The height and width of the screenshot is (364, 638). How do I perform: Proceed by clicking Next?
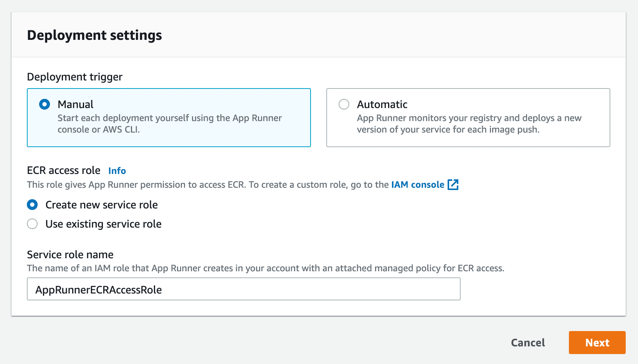[597, 343]
